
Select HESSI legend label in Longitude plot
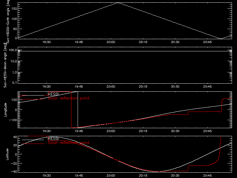point(53,94)
